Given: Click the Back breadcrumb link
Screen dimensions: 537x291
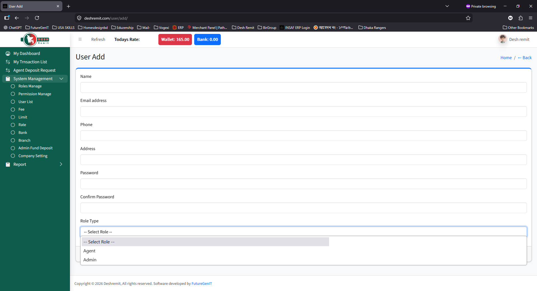Looking at the screenshot, I should pyautogui.click(x=525, y=58).
